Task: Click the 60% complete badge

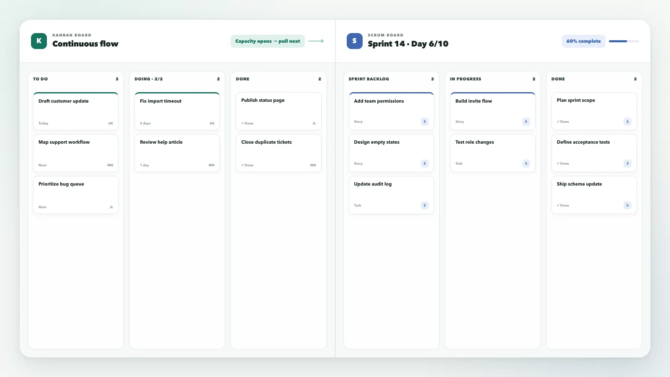Action: click(x=583, y=41)
